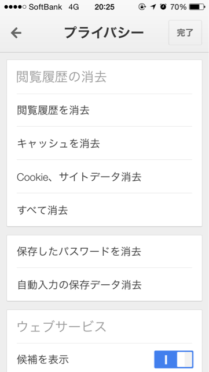Choose Cookie、サイトデータ消去

tap(104, 177)
